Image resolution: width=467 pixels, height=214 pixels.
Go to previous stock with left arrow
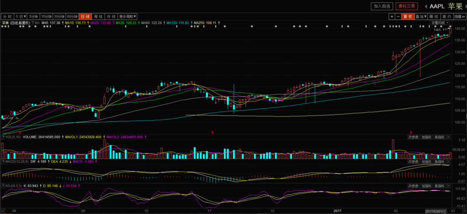[x=425, y=6]
